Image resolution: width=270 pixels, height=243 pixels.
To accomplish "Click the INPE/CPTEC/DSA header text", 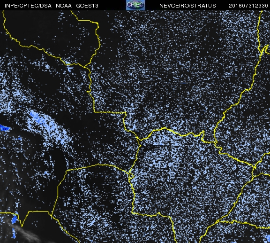I will click(x=28, y=6).
